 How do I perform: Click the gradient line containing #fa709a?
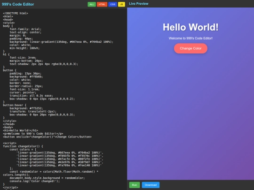pos(59,166)
